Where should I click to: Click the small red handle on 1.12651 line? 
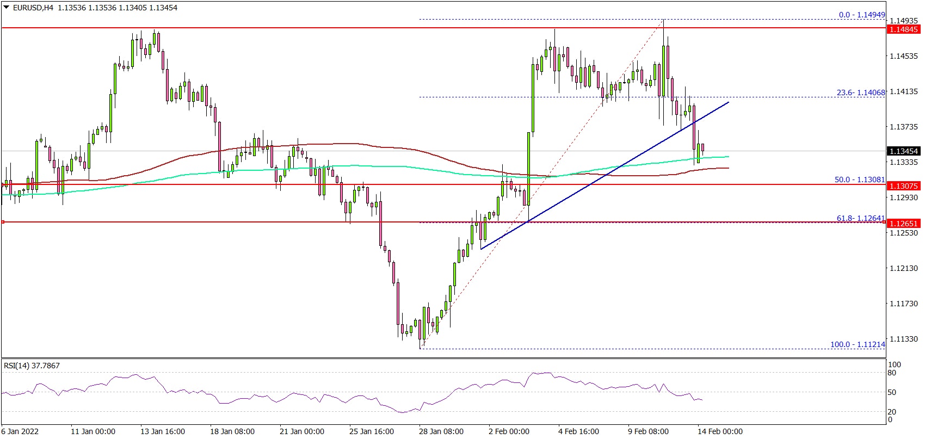[3, 222]
